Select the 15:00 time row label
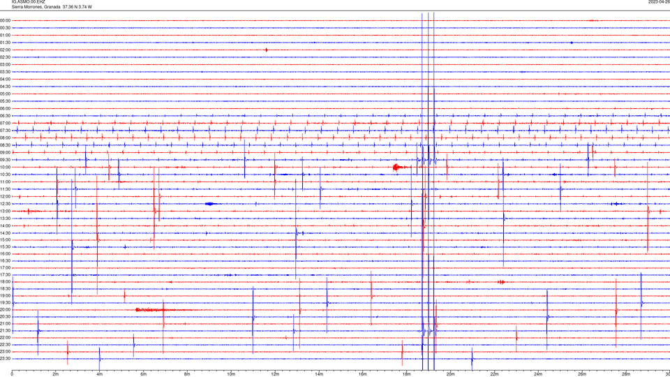The image size is (670, 377). [6, 239]
